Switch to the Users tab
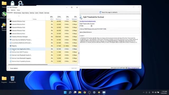The height and width of the screenshot is (95, 169). pyautogui.click(x=37, y=13)
